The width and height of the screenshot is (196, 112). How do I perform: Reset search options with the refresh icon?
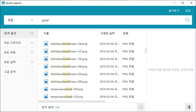tap(32, 33)
